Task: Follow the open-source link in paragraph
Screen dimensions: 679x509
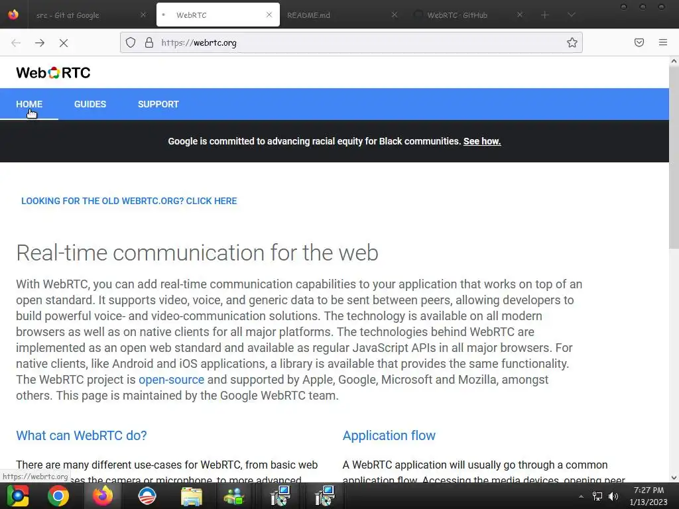Action: coord(172,380)
